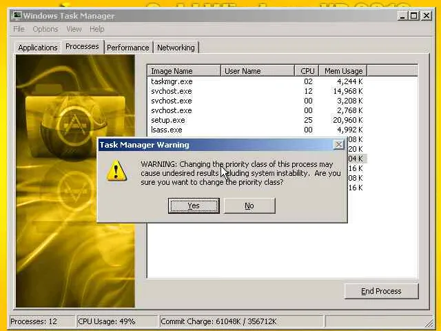Screen dimensions: 441x331
Task: Sort by User Name column header
Action: click(x=257, y=71)
